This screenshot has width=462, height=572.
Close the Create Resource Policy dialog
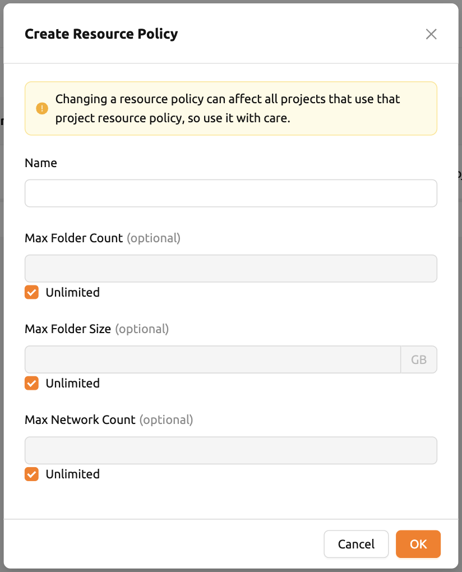click(x=431, y=34)
